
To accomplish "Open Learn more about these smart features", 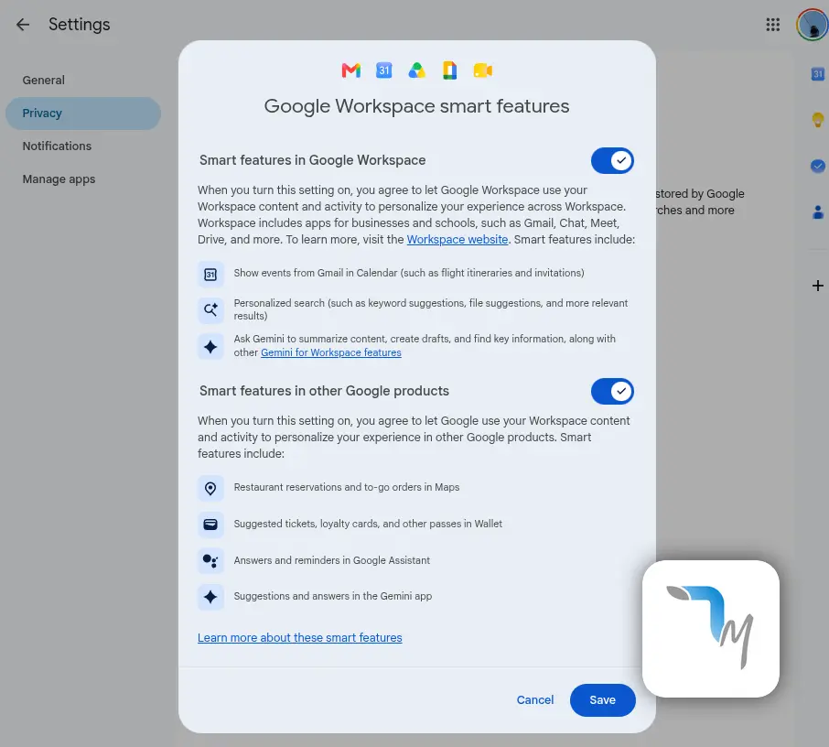I will [300, 637].
